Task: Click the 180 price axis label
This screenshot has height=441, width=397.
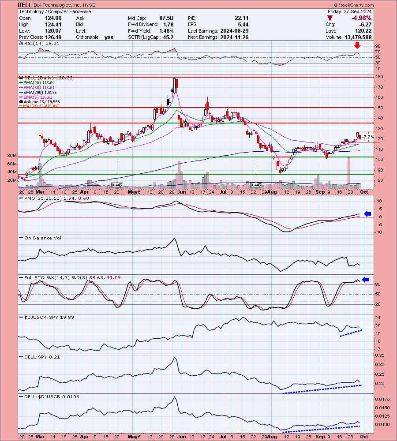Action: [x=379, y=77]
